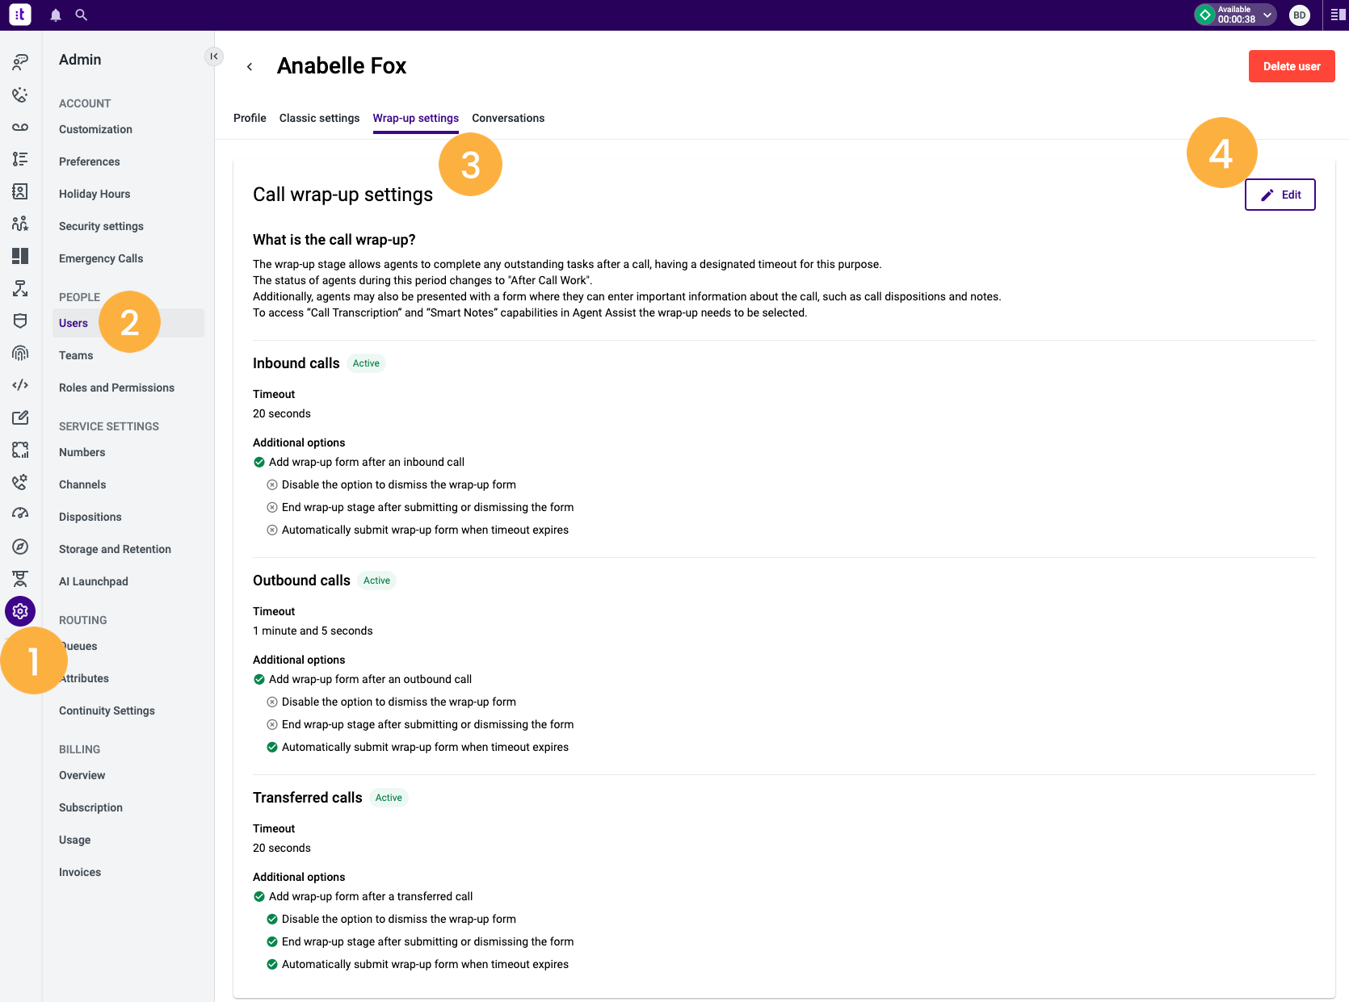Click checkmark for wrap-up form after transferred call

pos(259,897)
